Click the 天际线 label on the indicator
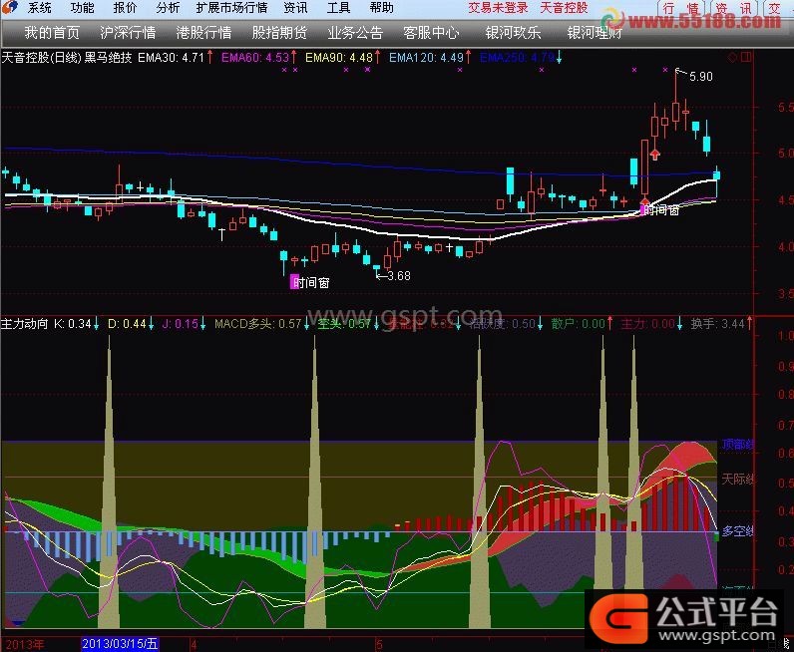The width and height of the screenshot is (794, 652). pyautogui.click(x=738, y=479)
